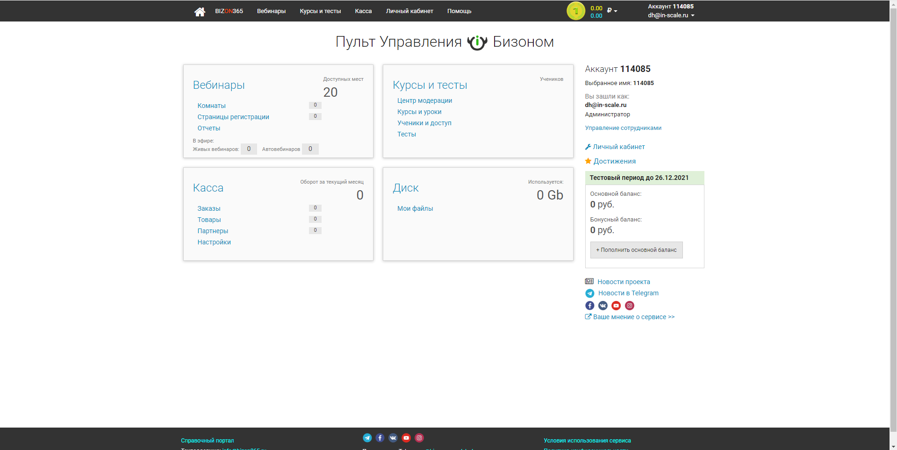Open Курсы и уроки link
This screenshot has width=897, height=450.
[x=419, y=112]
